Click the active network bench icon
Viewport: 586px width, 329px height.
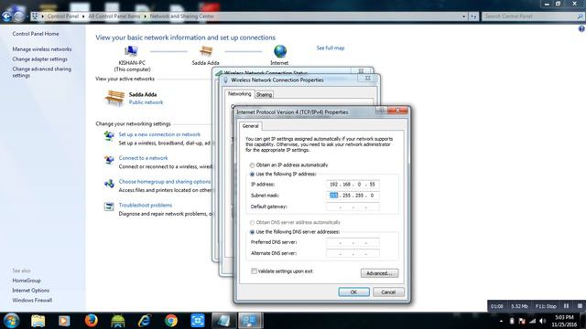click(114, 98)
